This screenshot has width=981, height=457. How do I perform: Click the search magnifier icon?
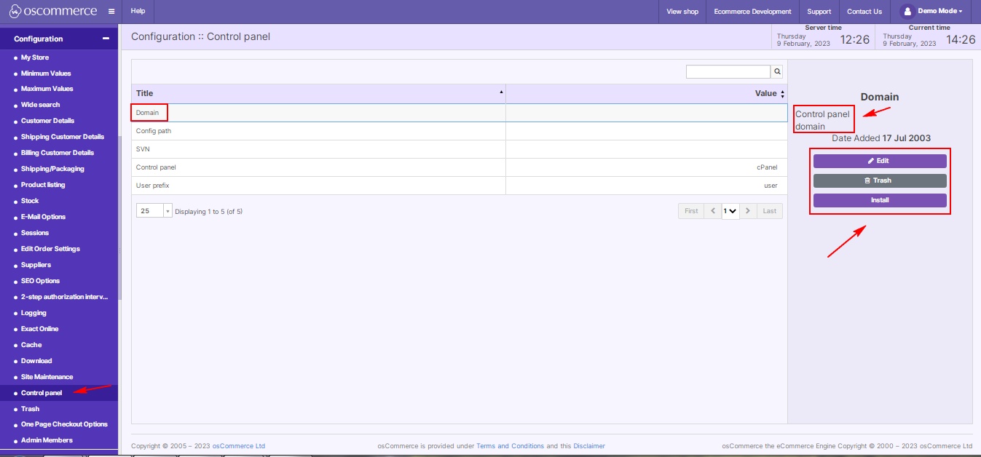click(x=777, y=71)
